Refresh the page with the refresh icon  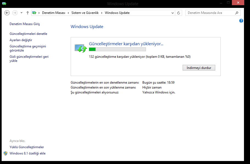[x=179, y=13]
